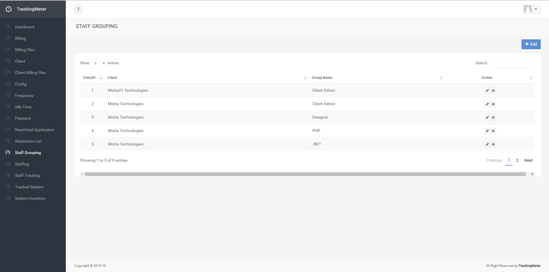Image resolution: width=549 pixels, height=272 pixels.
Task: Click pencil icon for the .NET group
Action: point(487,144)
